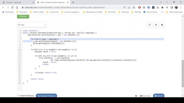Open the editor file/notes icon button
The width and height of the screenshot is (184, 103).
[149, 25]
